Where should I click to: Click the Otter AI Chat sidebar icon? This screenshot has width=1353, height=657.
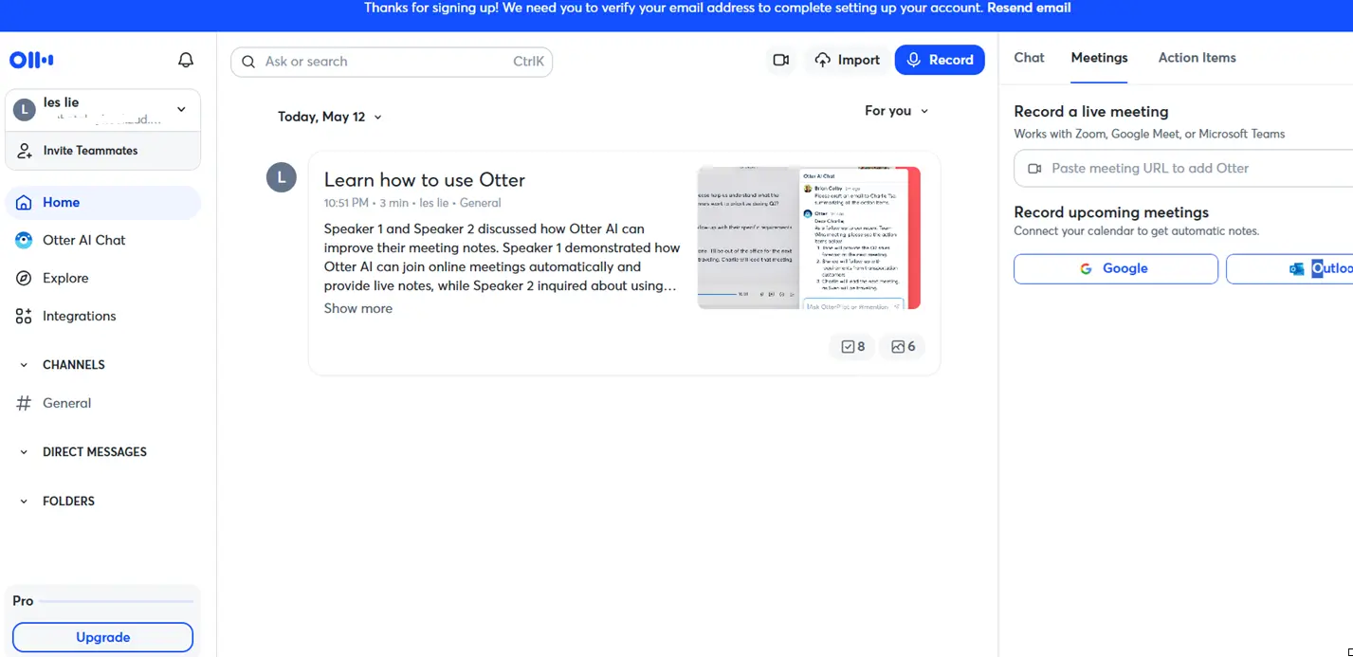(x=24, y=240)
